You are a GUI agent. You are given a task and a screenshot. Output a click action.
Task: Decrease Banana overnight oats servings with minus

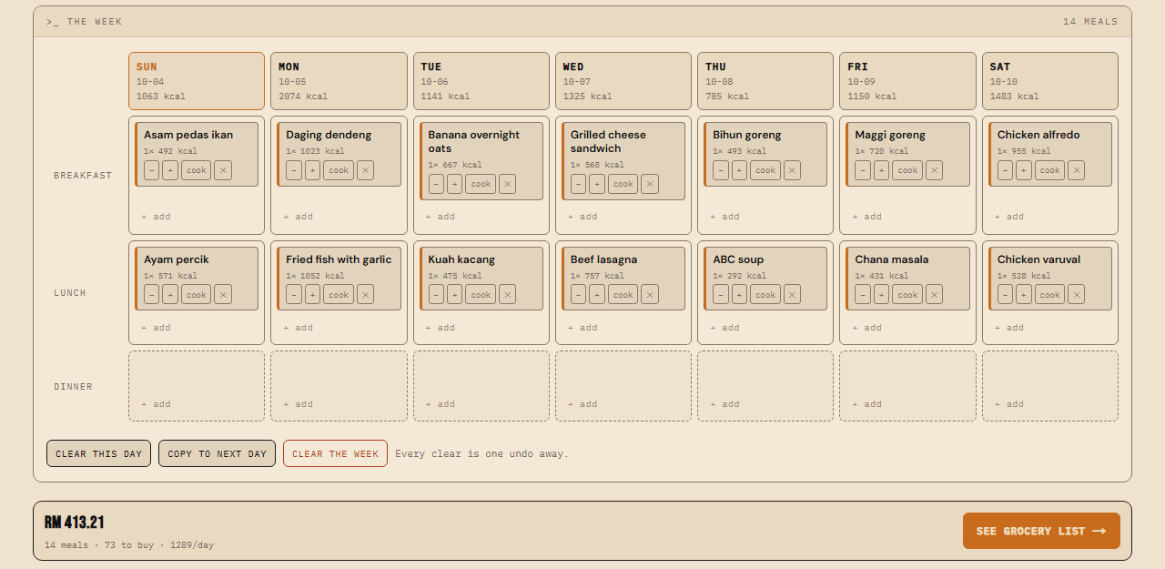(x=436, y=184)
